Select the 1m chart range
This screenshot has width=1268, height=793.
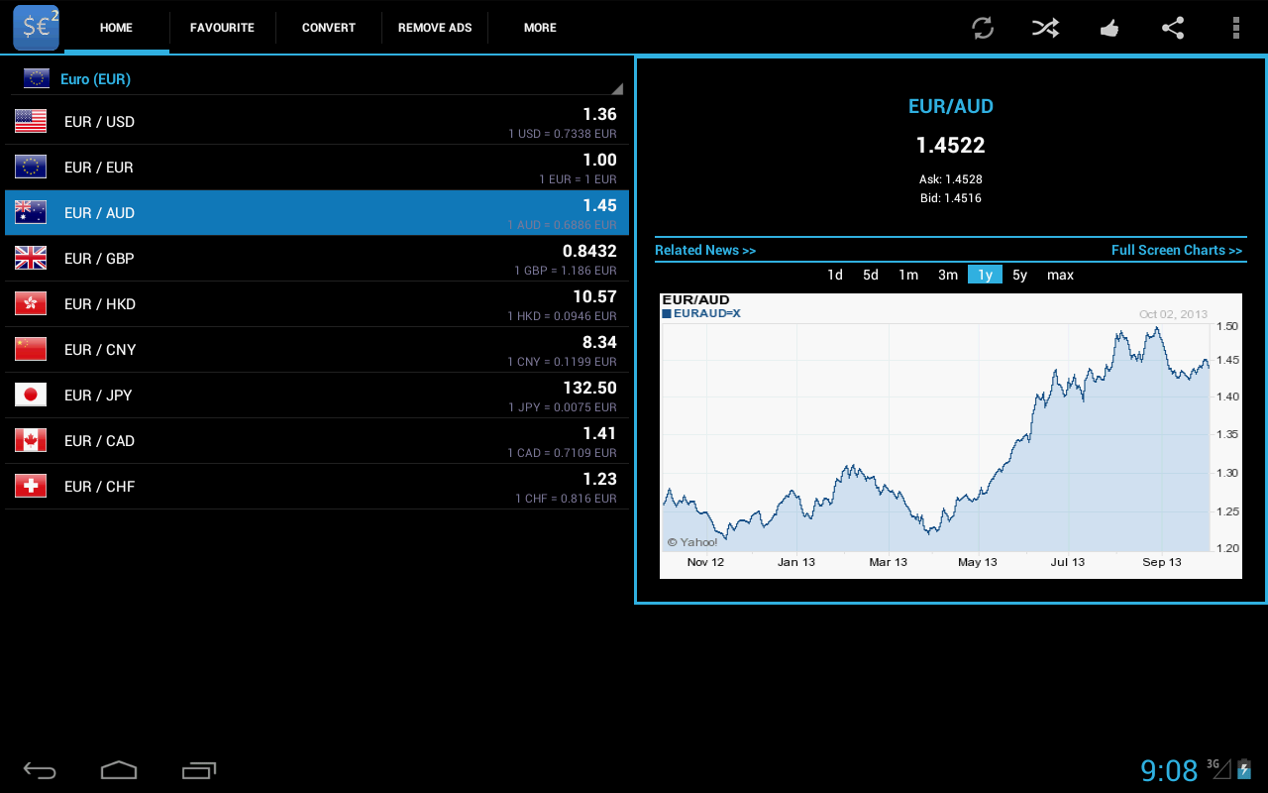click(908, 275)
